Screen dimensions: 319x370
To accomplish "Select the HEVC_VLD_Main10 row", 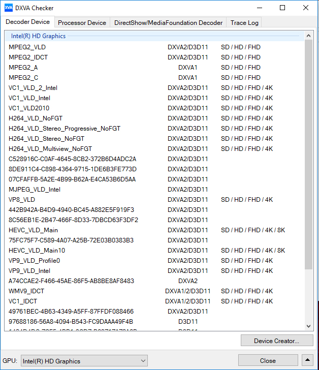I will pos(154,250).
